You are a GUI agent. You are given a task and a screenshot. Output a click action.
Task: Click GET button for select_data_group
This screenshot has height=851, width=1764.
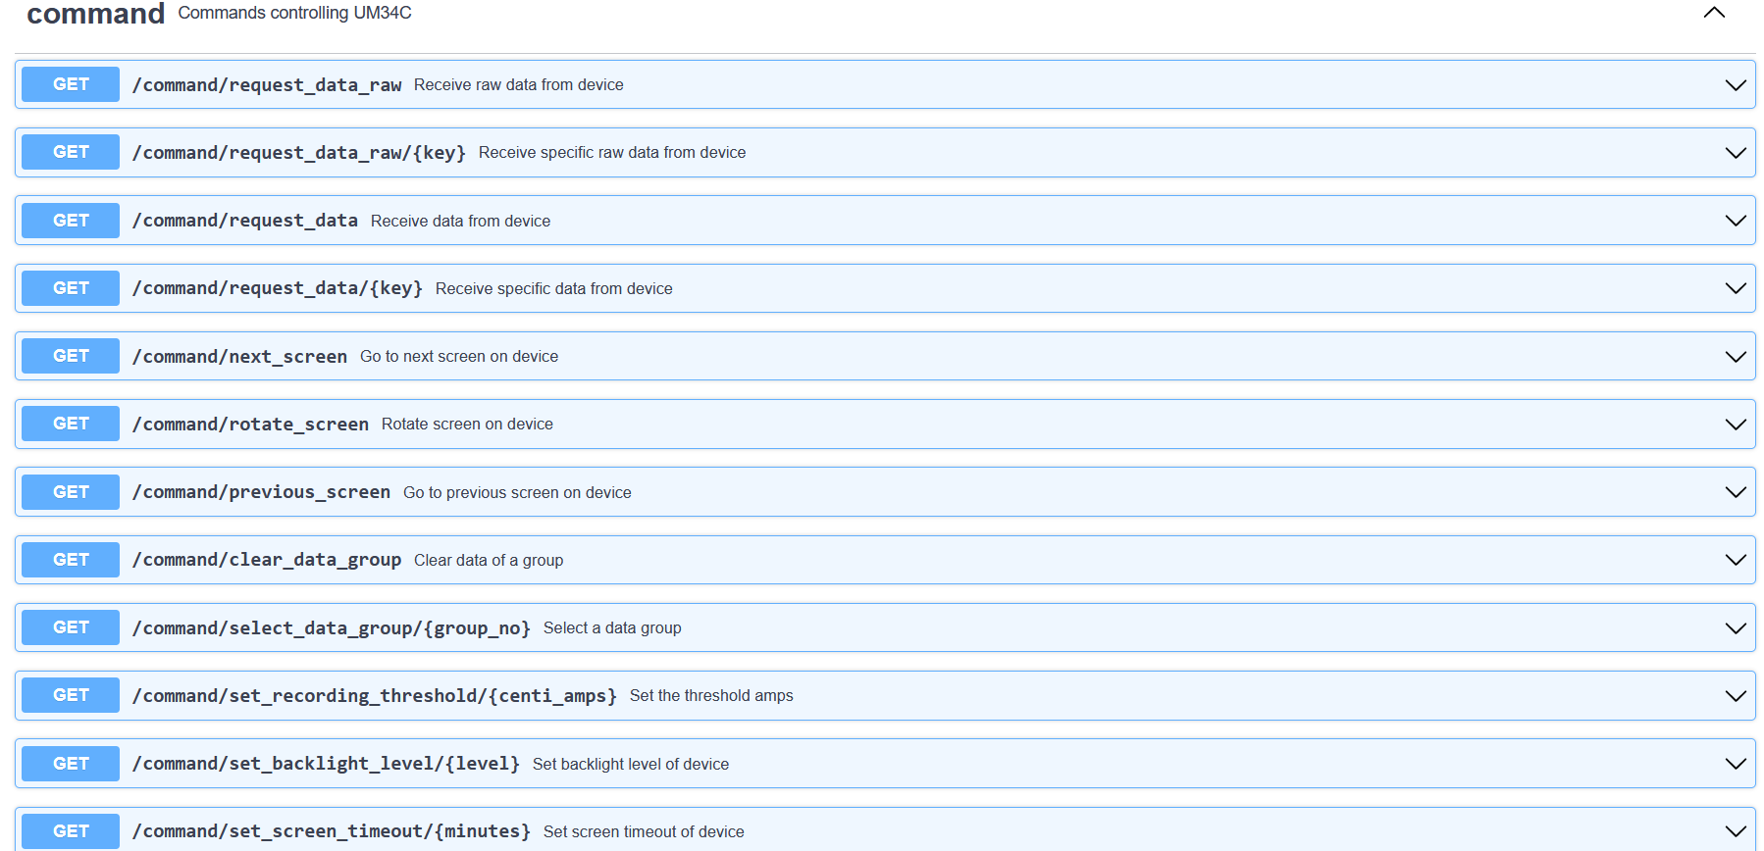pos(71,627)
